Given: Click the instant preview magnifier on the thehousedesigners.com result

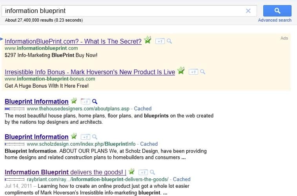Looking at the screenshot, I should [95, 102].
